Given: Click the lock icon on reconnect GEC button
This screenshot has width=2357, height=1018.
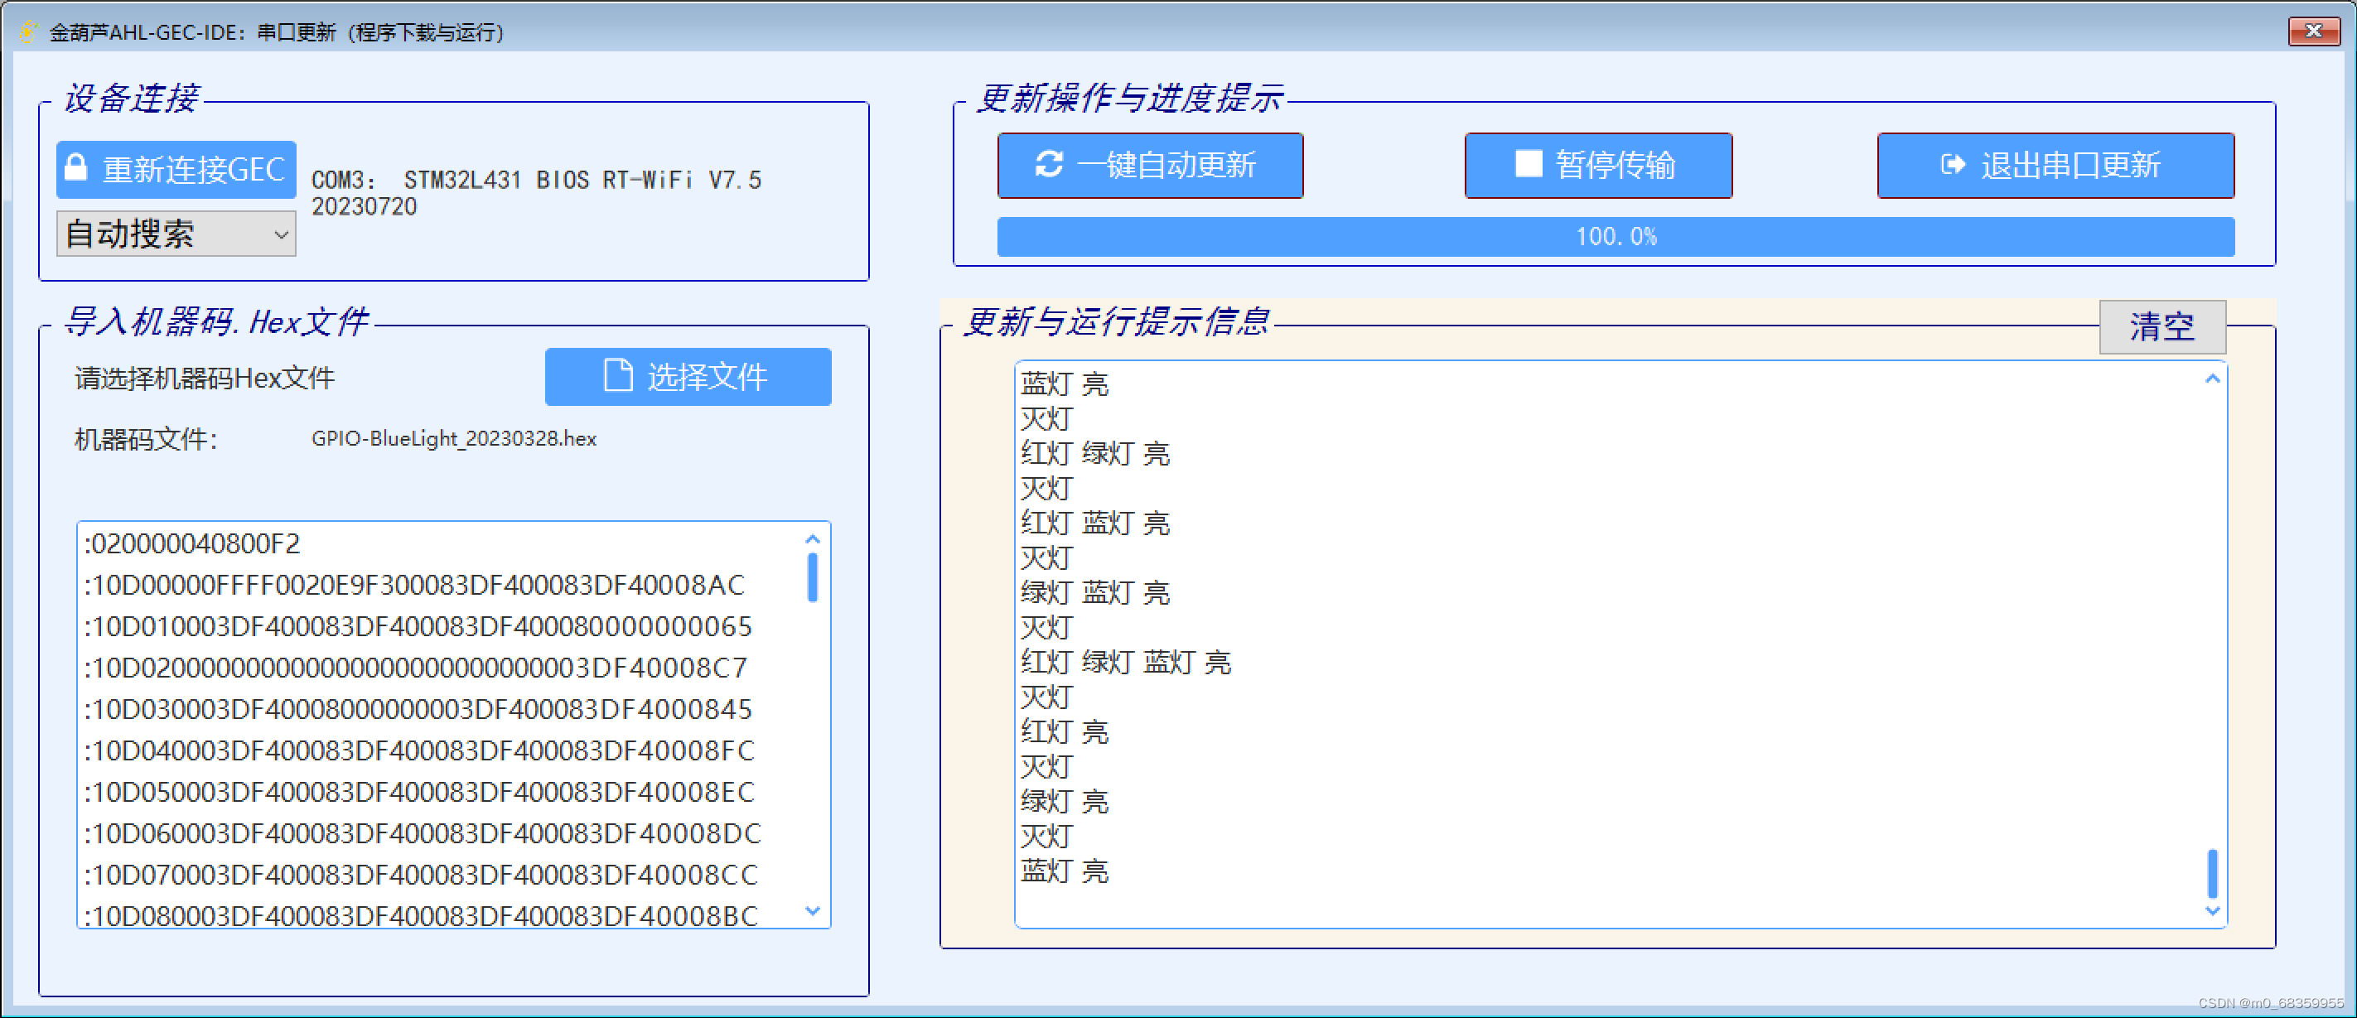Looking at the screenshot, I should pyautogui.click(x=77, y=167).
